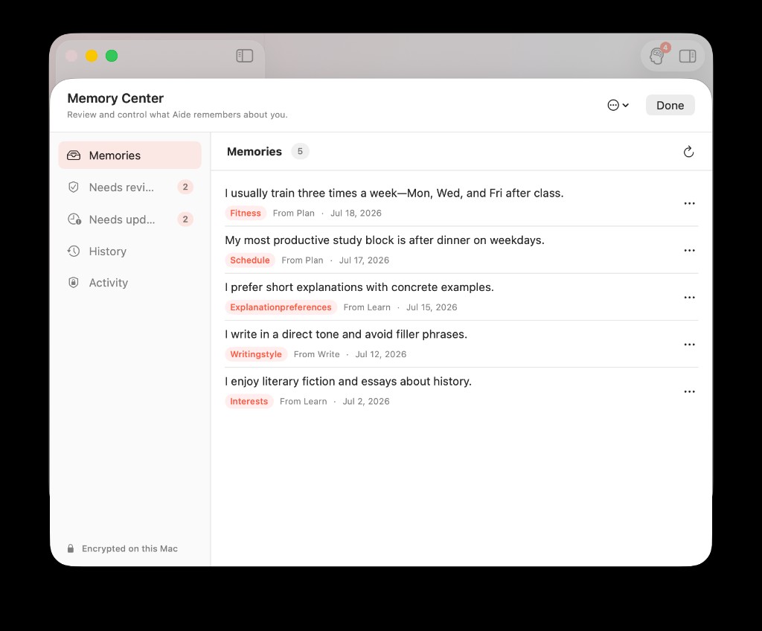Switch to the Activity sidebar tab
This screenshot has height=631, width=762.
pyautogui.click(x=129, y=283)
